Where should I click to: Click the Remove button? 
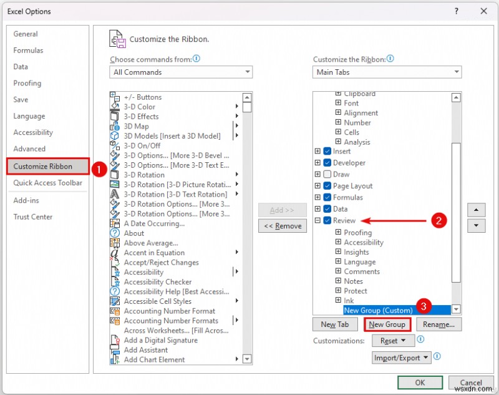tap(283, 226)
